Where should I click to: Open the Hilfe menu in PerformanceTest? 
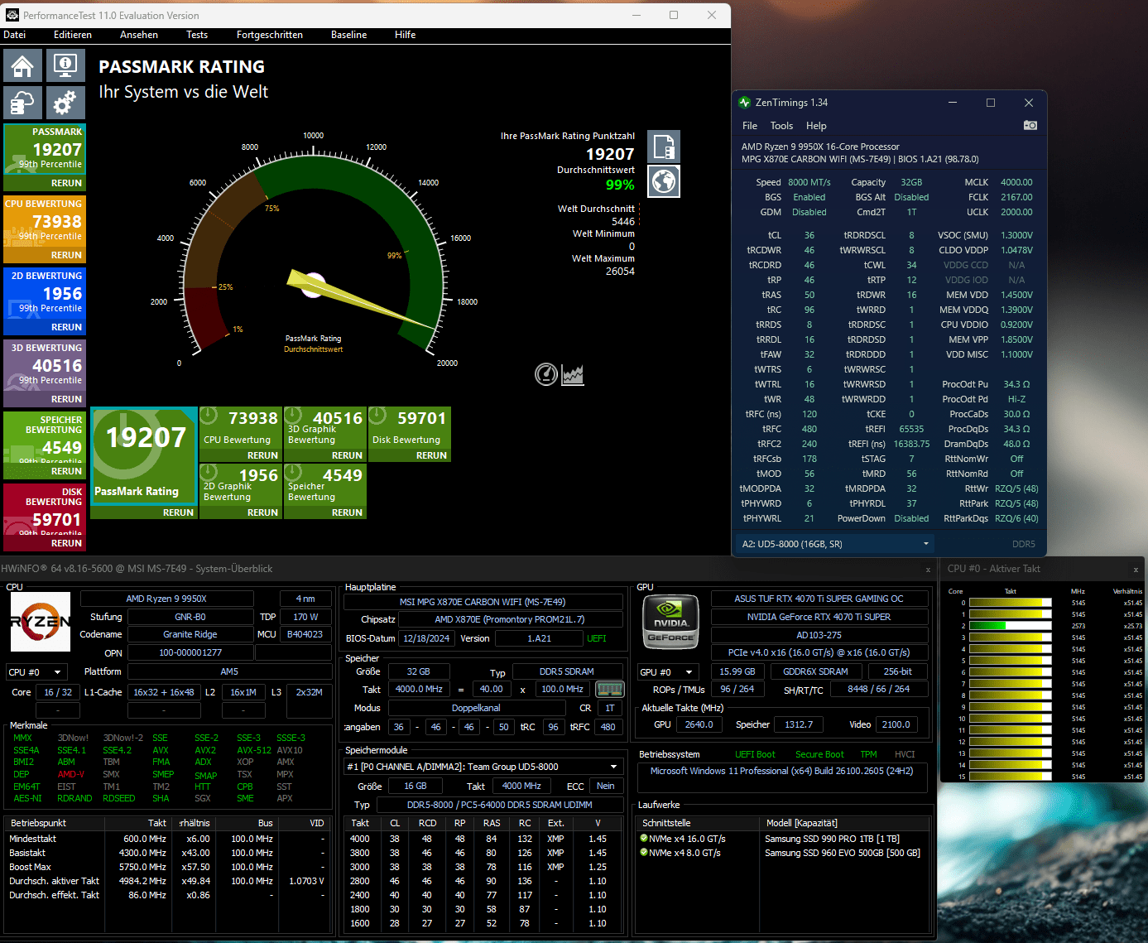pos(406,35)
